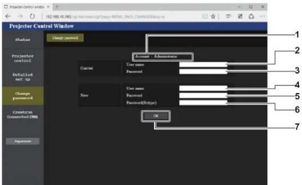
Task: Click the 'Current' section label
Action: click(x=87, y=68)
